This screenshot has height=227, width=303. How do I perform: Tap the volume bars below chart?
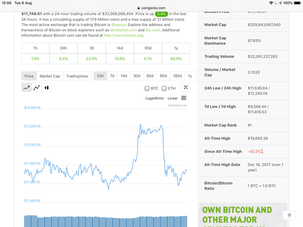tap(106, 221)
